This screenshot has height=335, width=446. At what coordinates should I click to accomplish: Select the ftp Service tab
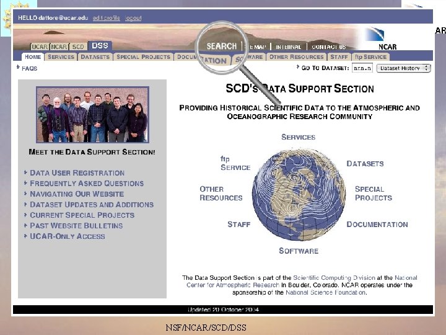pos(370,56)
